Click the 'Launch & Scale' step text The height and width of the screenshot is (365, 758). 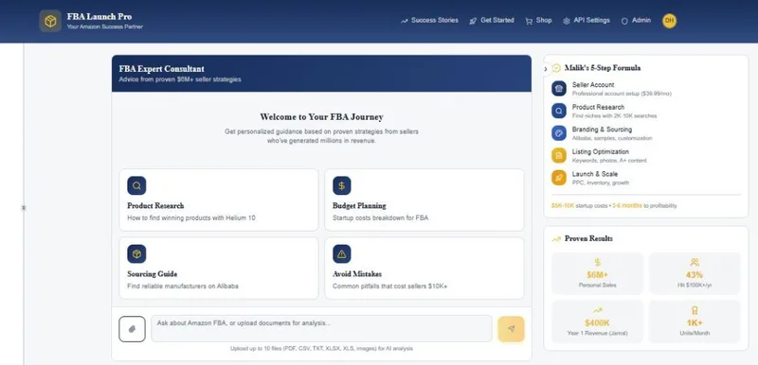595,174
